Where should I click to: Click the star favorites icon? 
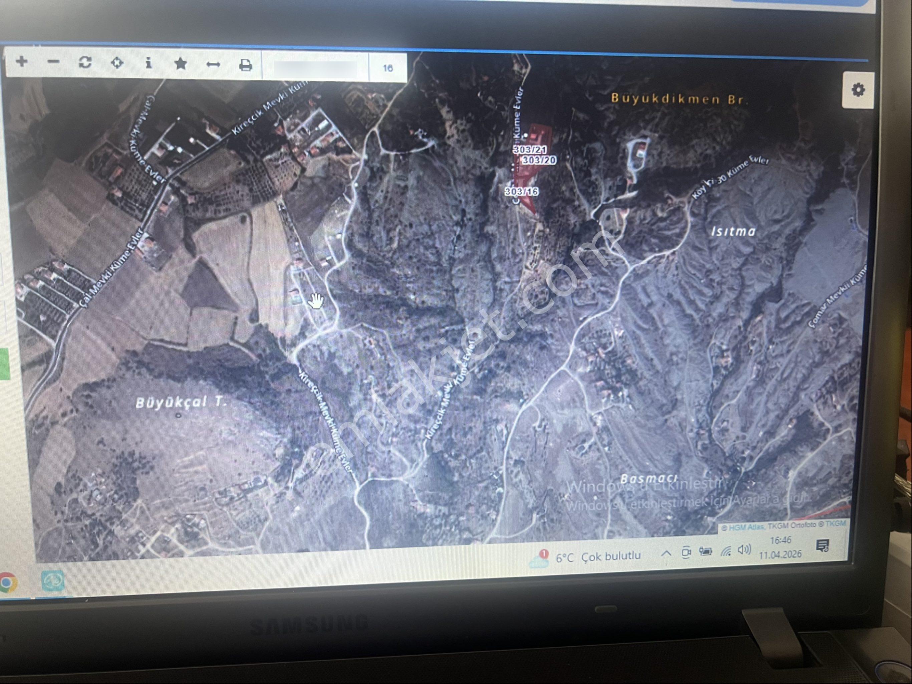(181, 64)
